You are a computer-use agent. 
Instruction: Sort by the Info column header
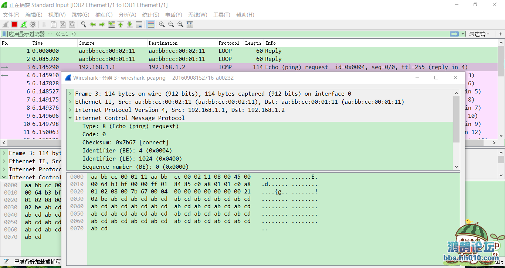pyautogui.click(x=381, y=43)
